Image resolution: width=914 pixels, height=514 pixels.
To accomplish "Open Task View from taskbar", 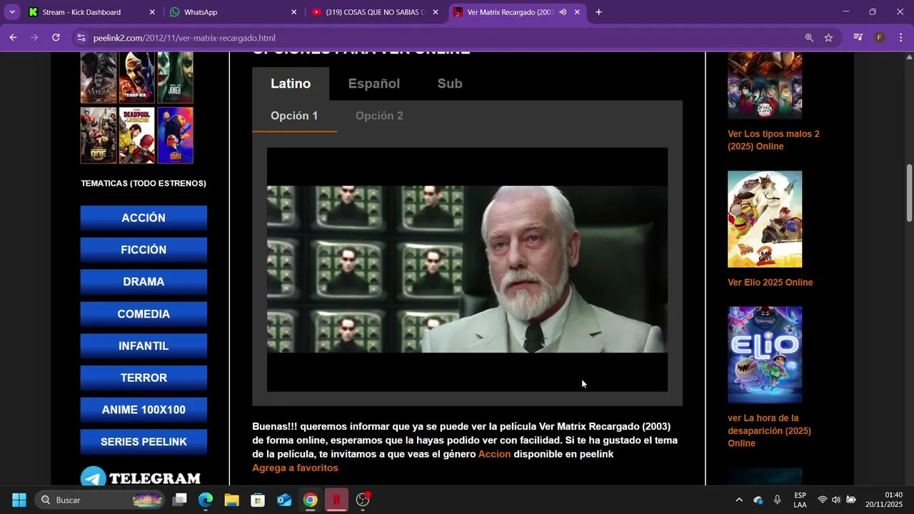I will click(180, 500).
